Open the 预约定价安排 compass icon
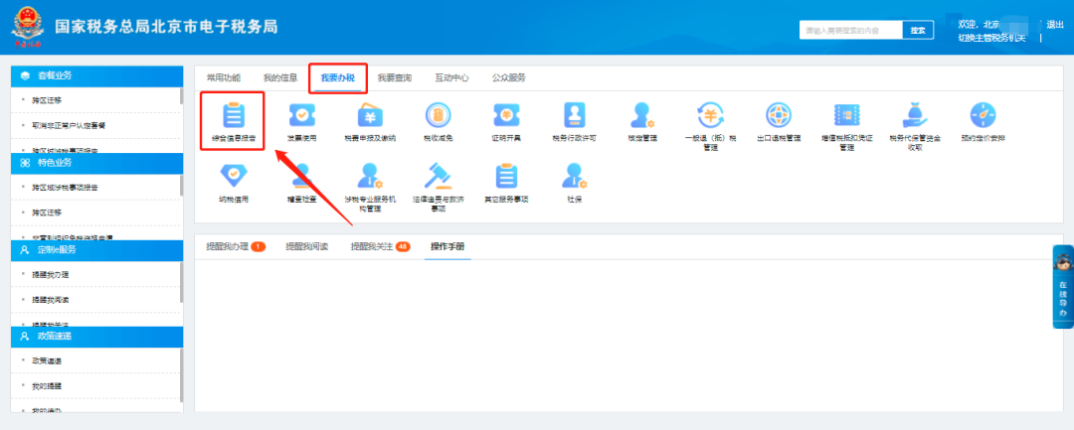 (x=983, y=115)
